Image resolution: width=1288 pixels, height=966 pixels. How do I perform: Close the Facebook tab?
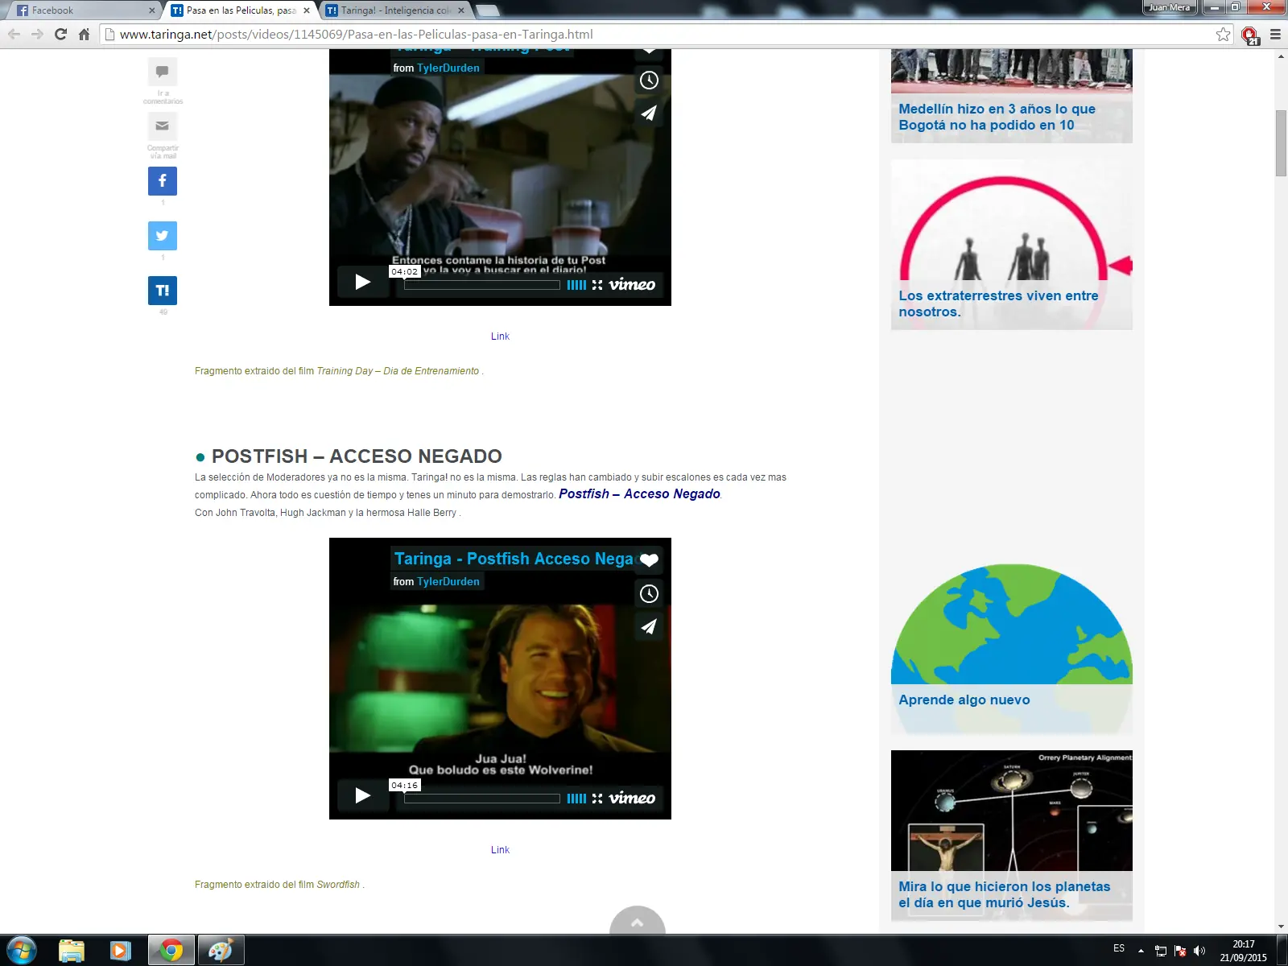pyautogui.click(x=151, y=10)
